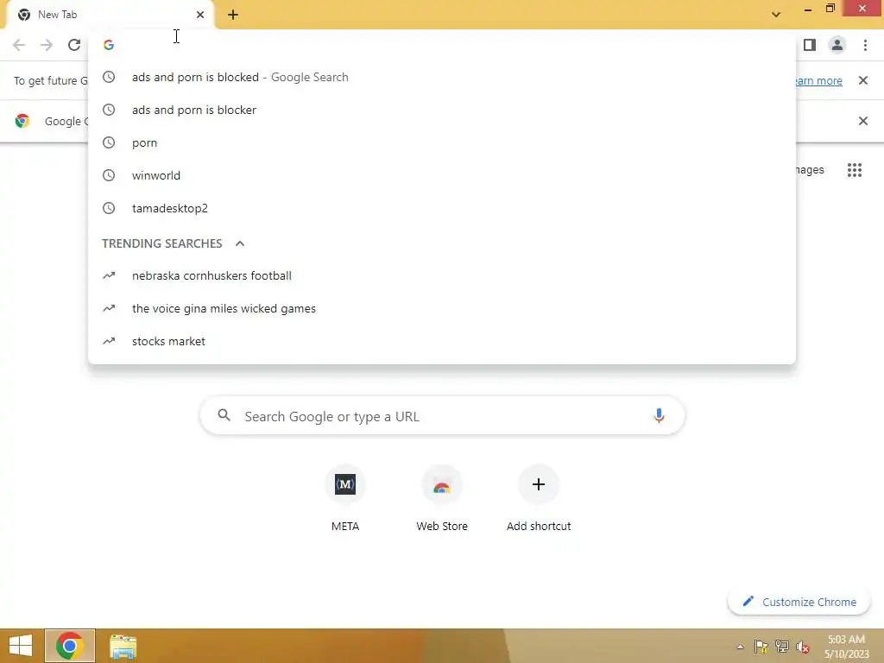The height and width of the screenshot is (663, 884).
Task: Dismiss the Google Chrome default browser bar
Action: pos(862,121)
